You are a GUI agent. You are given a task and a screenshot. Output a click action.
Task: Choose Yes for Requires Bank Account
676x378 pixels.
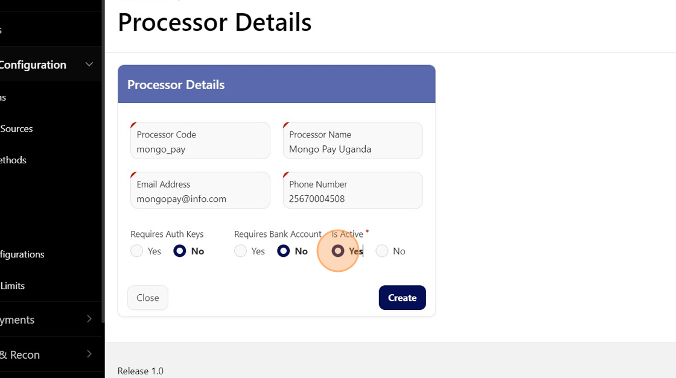(241, 251)
